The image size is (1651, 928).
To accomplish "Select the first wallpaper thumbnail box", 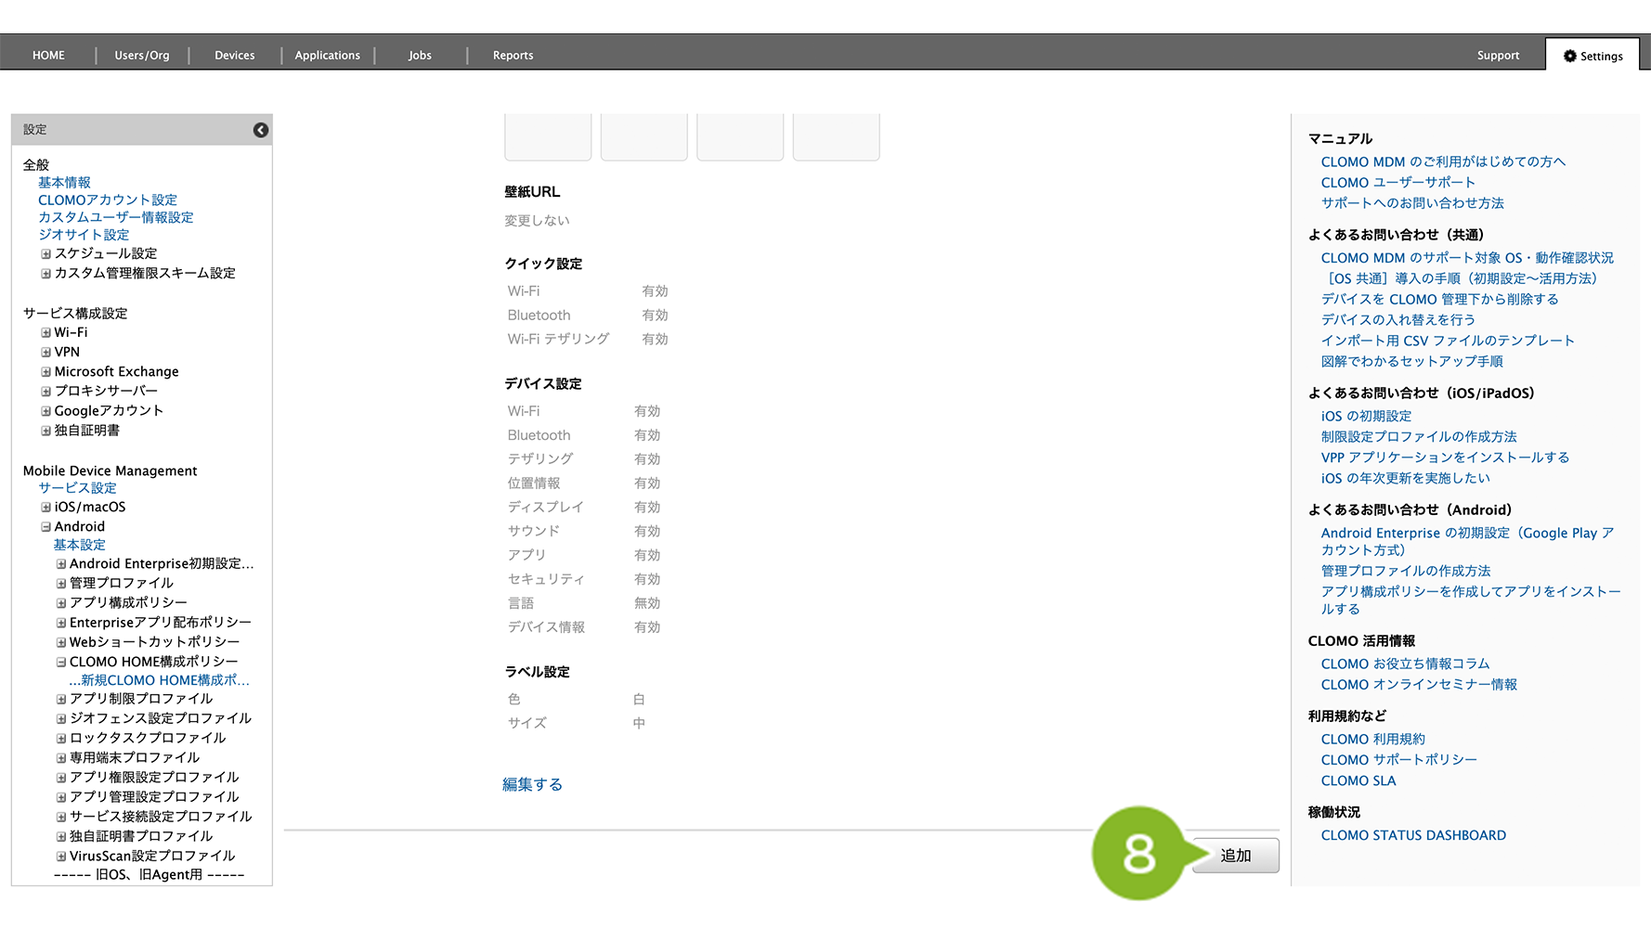I will [x=548, y=135].
